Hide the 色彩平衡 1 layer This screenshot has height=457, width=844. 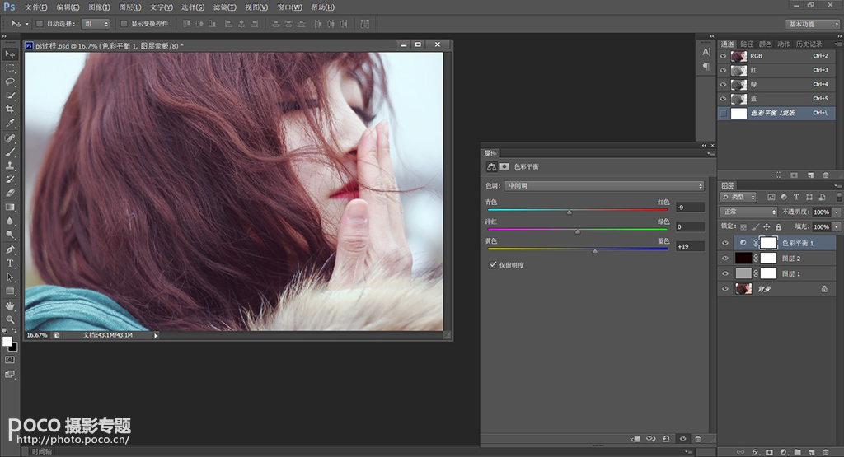coord(725,243)
